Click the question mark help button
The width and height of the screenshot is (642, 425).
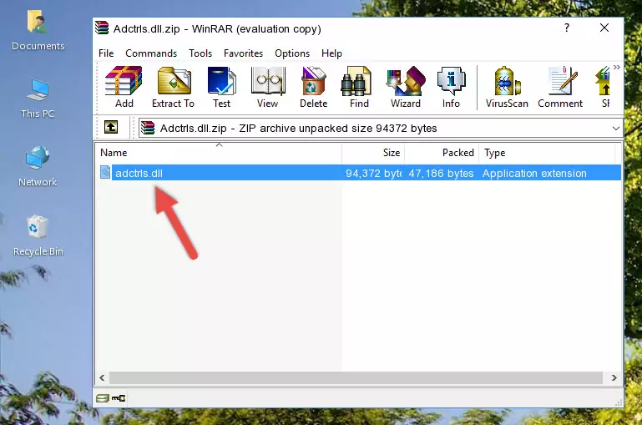click(x=567, y=28)
